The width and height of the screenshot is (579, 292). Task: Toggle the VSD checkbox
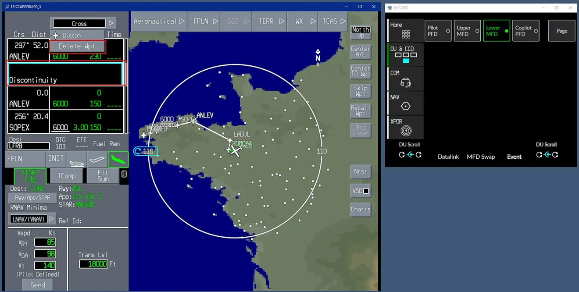click(366, 191)
